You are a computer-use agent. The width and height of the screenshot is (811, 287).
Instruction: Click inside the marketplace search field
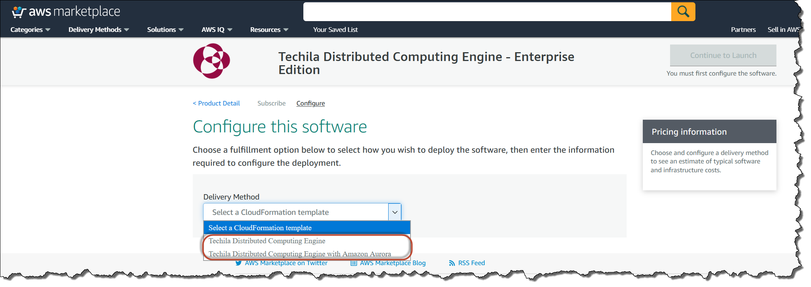(x=487, y=12)
